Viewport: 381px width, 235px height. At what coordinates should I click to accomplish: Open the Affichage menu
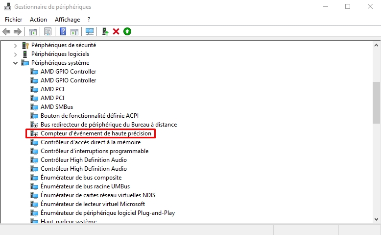tap(67, 20)
